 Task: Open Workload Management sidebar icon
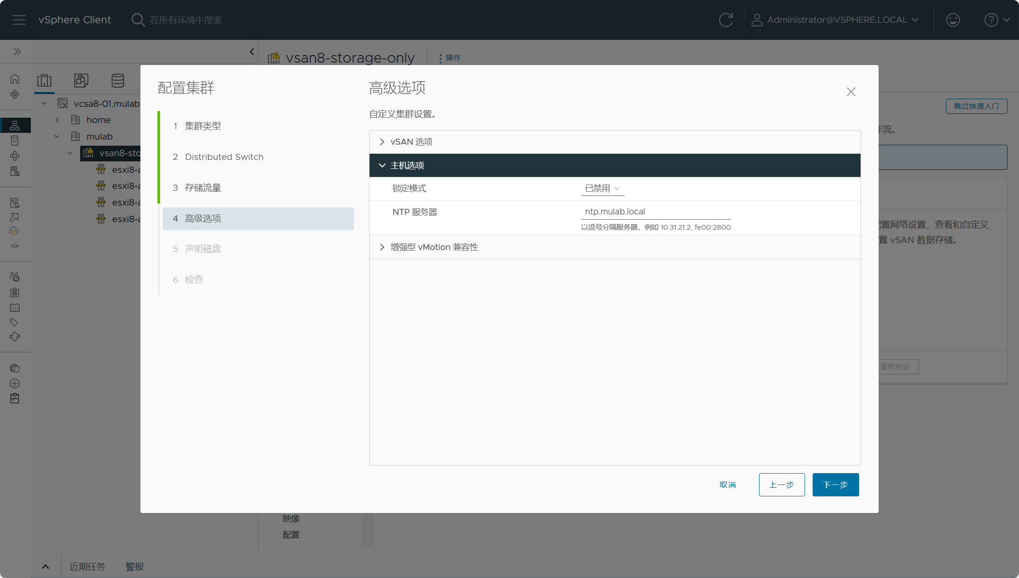(15, 156)
